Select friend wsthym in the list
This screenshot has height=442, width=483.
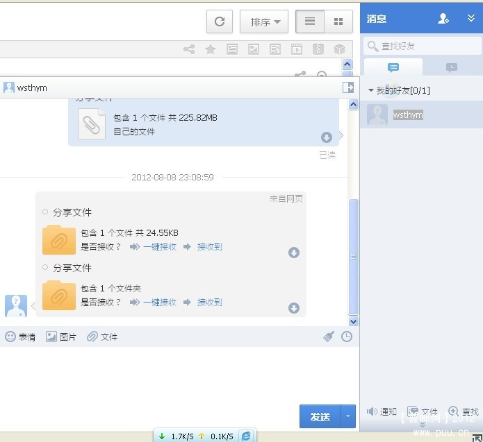pos(407,115)
